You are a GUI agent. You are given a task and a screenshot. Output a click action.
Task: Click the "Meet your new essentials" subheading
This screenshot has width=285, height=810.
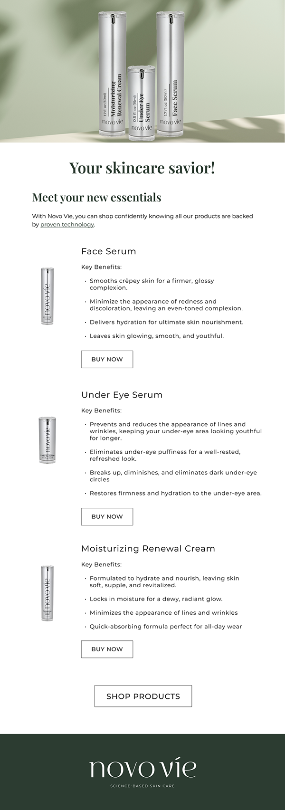coord(97,198)
